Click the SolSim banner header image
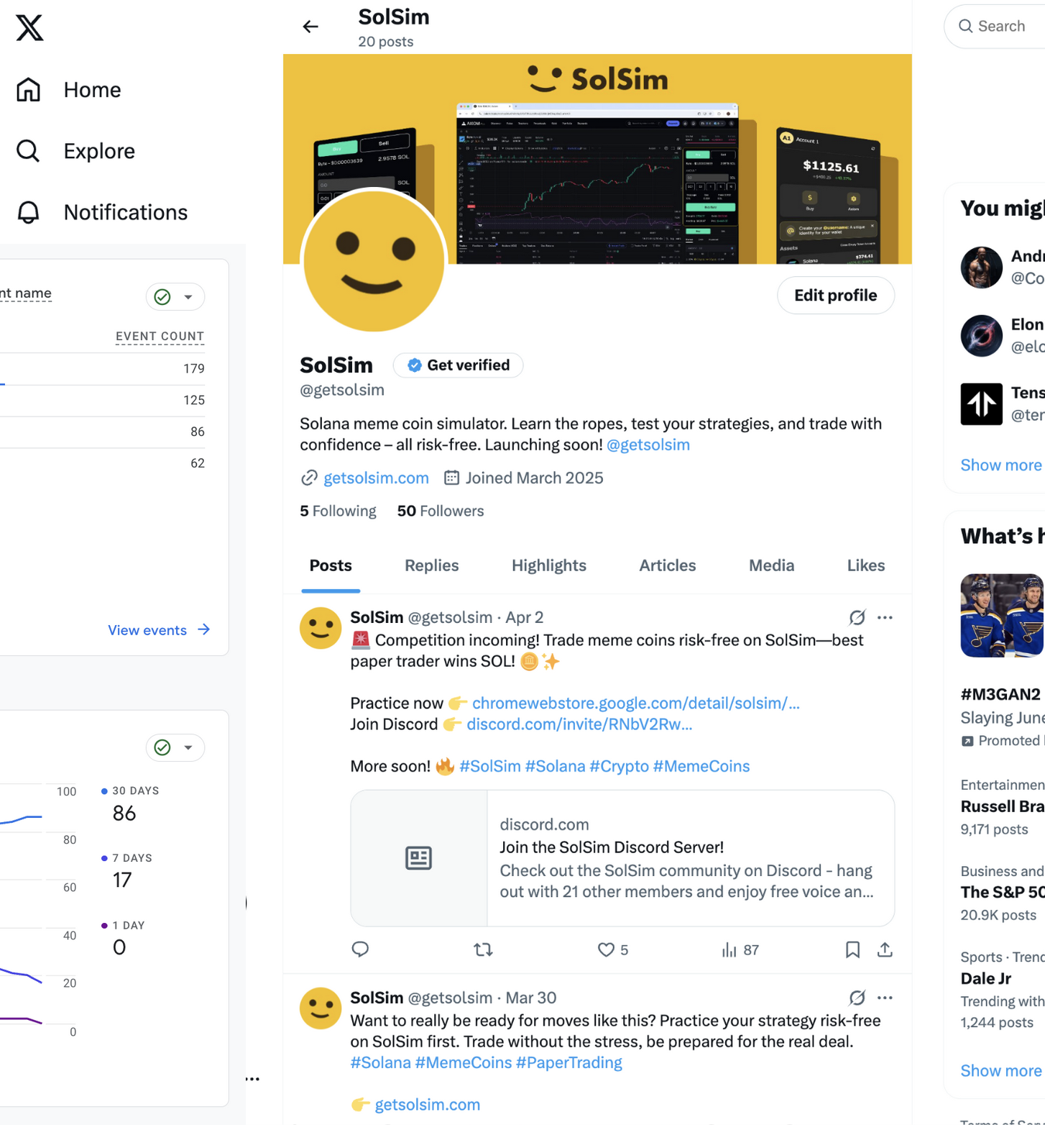Image resolution: width=1045 pixels, height=1125 pixels. coord(597,159)
